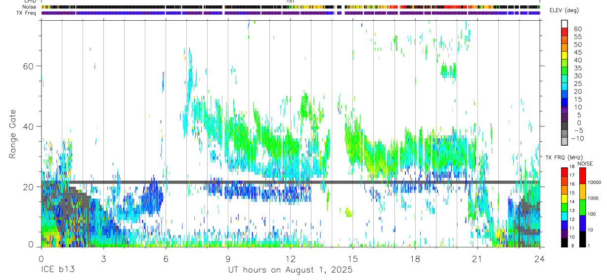Screen dimensions: 607x280
Task: Click the '100' value in NOISE legend
Action: 593,214
